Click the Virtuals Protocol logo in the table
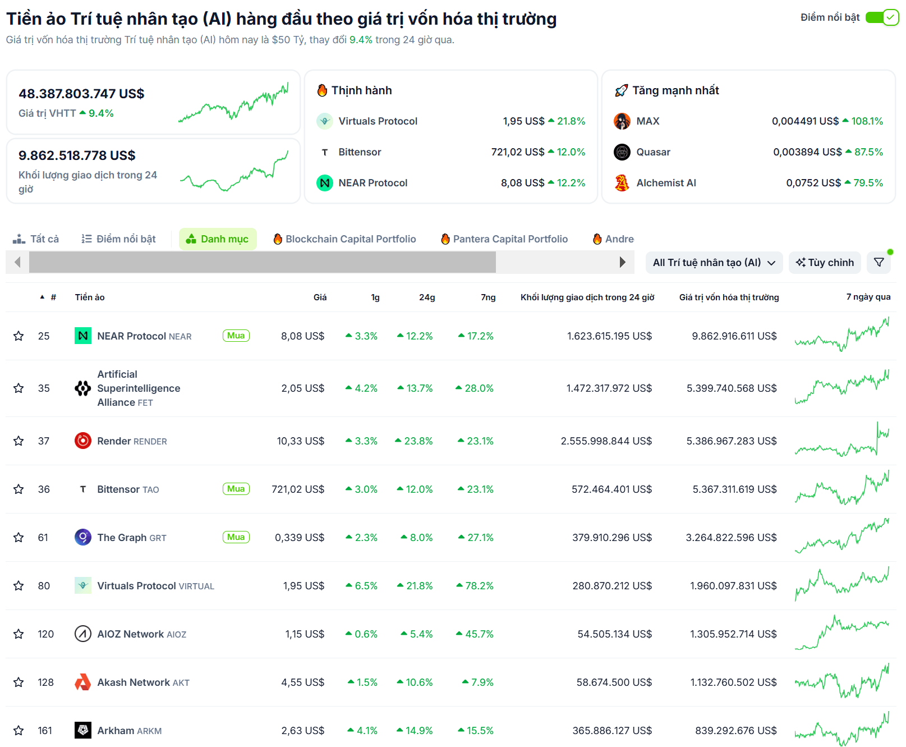This screenshot has height=747, width=906. click(83, 585)
